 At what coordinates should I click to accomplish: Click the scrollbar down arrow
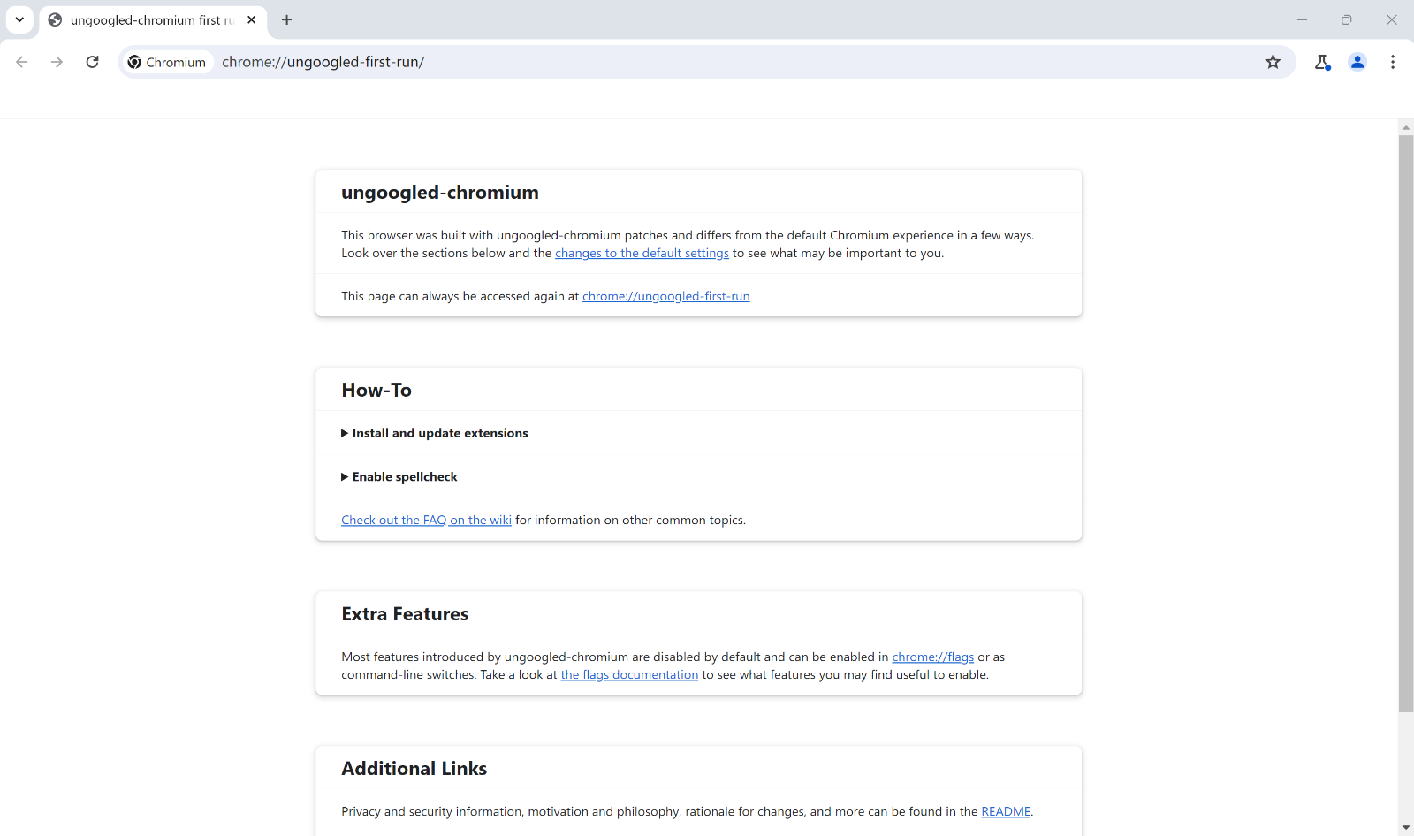pyautogui.click(x=1406, y=828)
